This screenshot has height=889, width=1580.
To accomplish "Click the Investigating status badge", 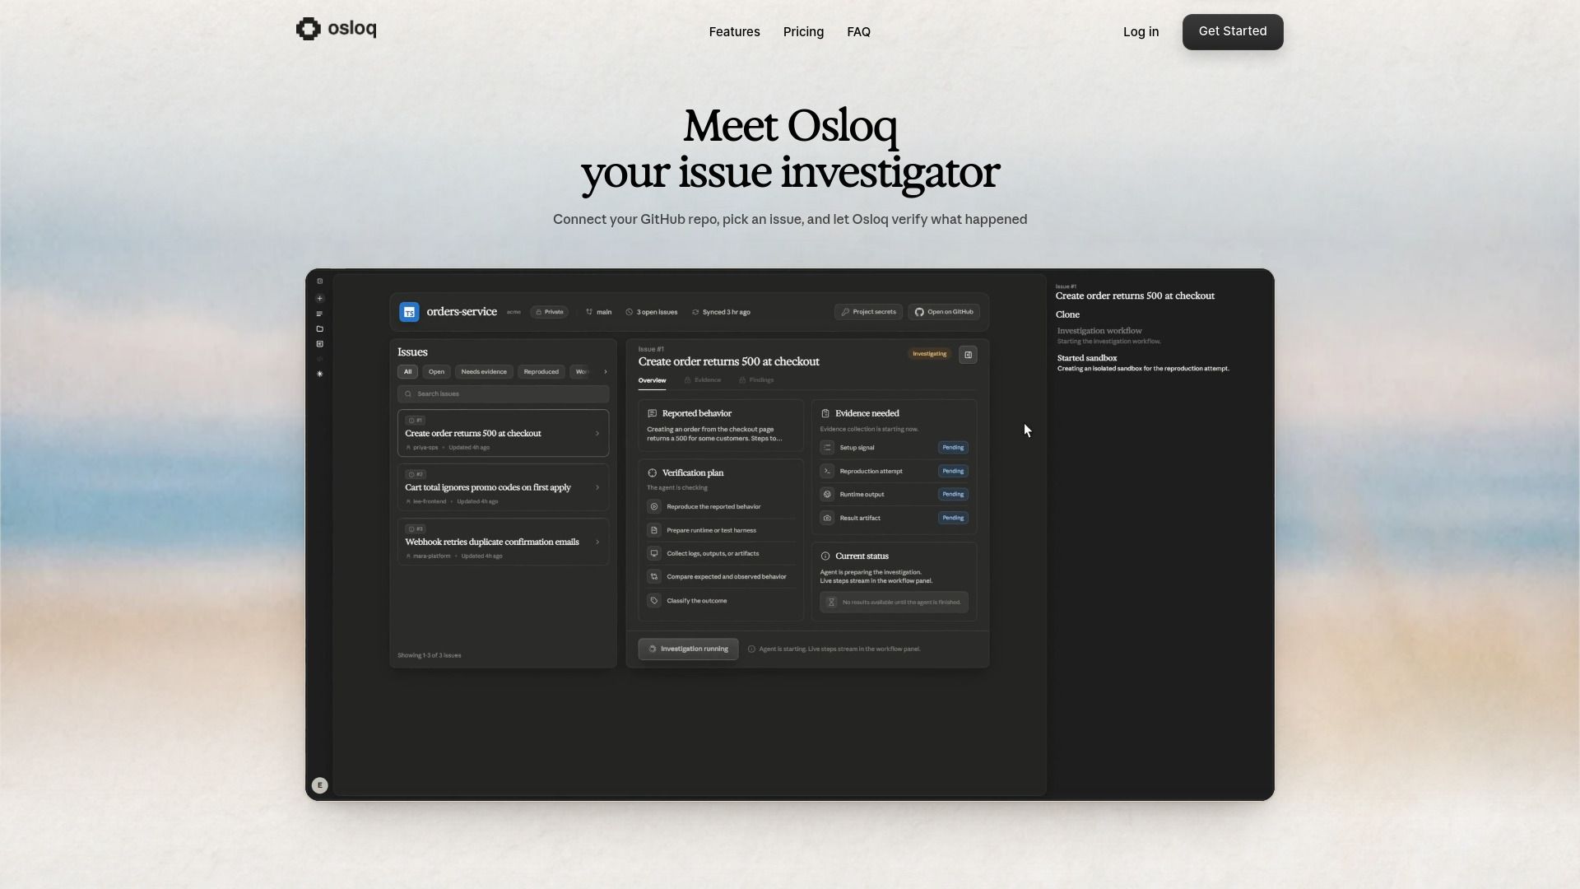I will (929, 354).
